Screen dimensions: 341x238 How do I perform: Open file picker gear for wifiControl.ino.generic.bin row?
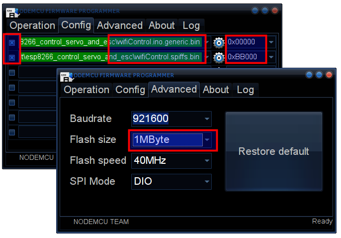tap(219, 43)
